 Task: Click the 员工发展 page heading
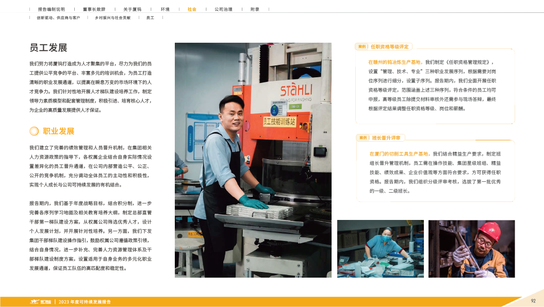[48, 48]
